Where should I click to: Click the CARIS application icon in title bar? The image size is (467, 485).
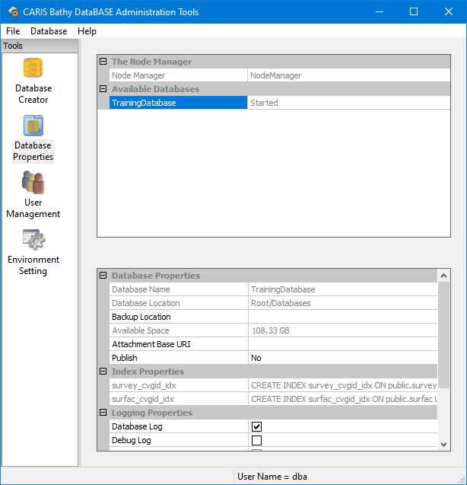13,11
